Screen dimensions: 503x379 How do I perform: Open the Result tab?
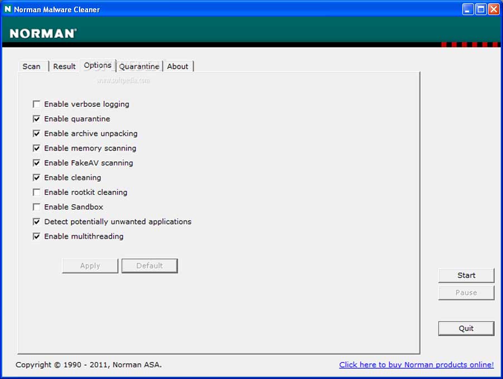click(64, 66)
